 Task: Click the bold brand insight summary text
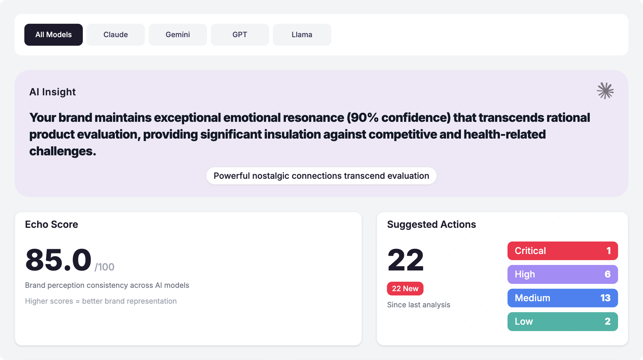pos(309,134)
